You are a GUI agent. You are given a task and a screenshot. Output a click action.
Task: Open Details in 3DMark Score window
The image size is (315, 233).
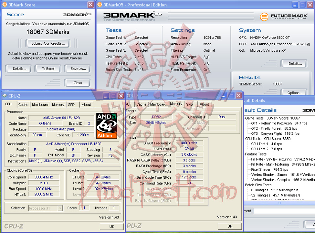pos(19,69)
